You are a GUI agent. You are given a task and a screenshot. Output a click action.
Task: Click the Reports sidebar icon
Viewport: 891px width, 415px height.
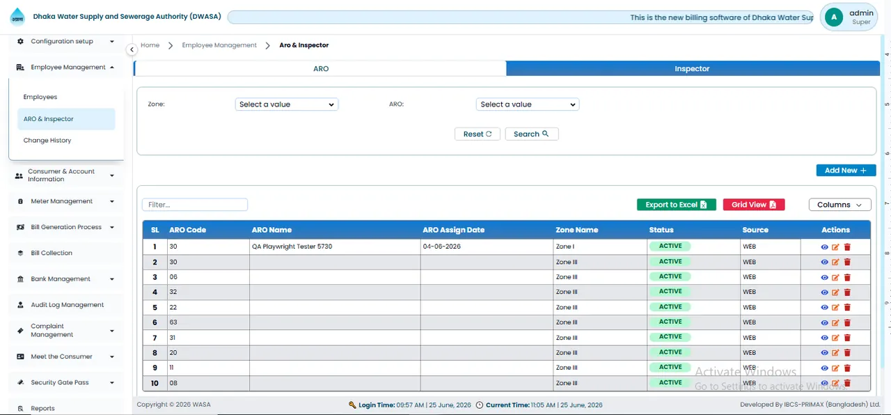[x=20, y=409]
